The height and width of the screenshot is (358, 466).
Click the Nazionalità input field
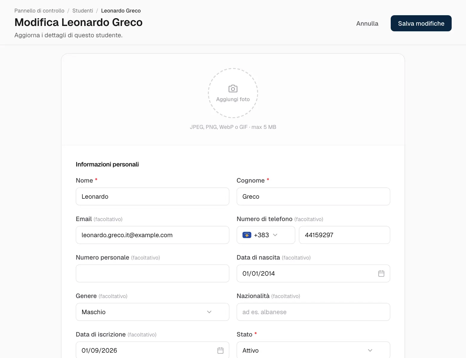(313, 312)
